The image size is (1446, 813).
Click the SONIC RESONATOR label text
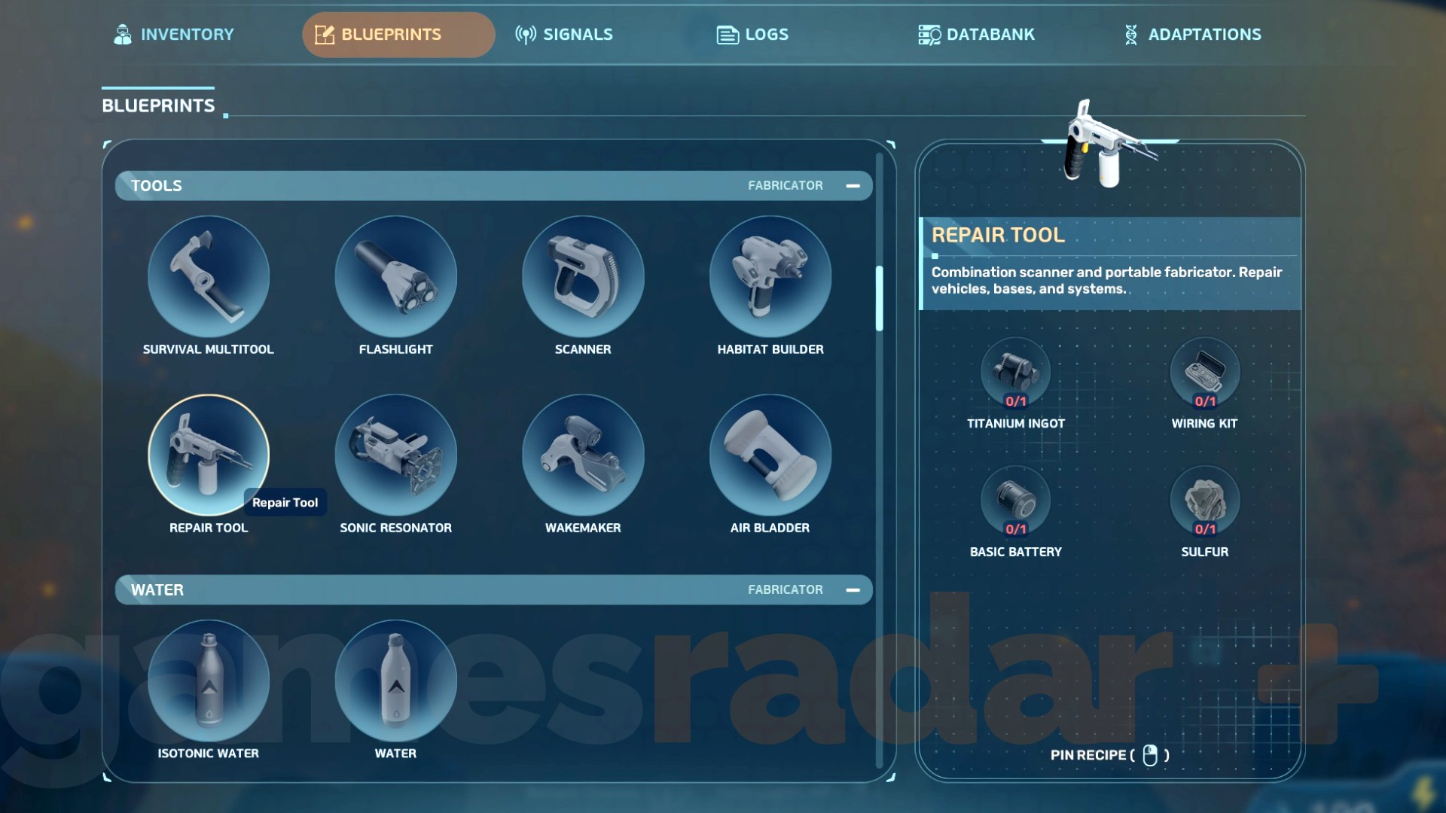tap(395, 528)
